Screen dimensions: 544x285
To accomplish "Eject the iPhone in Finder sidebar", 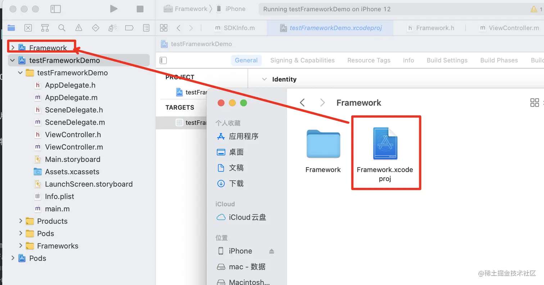I will pos(272,251).
